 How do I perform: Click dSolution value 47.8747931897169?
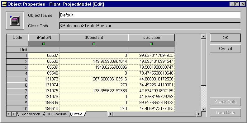click(151, 91)
